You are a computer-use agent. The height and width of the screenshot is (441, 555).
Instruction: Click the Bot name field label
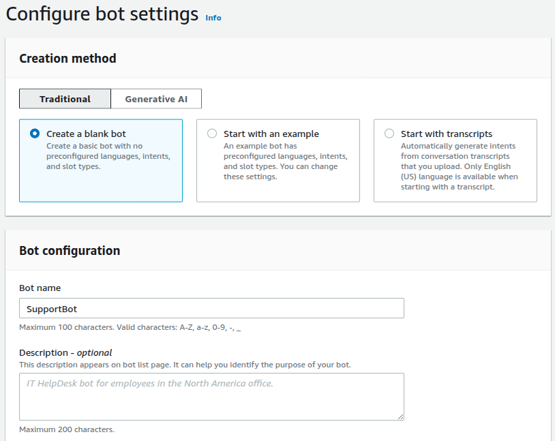pos(40,288)
